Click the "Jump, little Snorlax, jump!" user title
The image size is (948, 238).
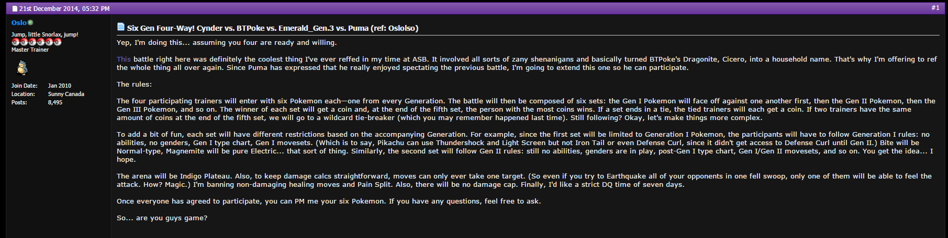tap(45, 34)
